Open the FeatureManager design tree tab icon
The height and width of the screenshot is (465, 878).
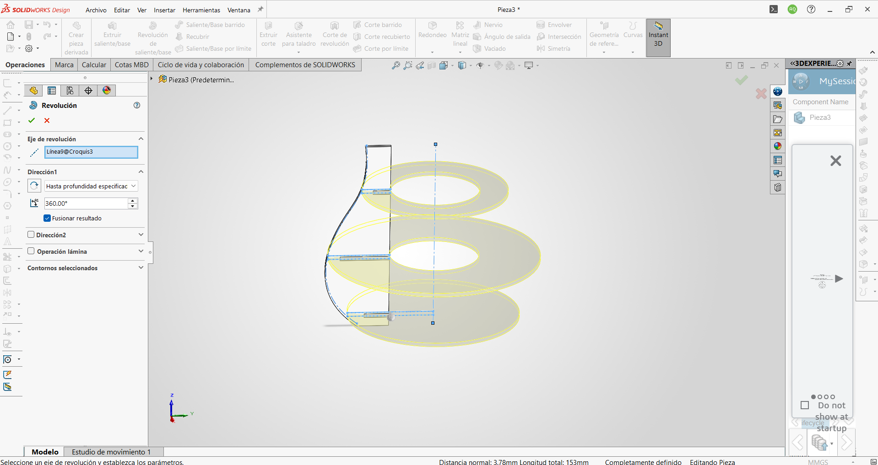[x=33, y=91]
